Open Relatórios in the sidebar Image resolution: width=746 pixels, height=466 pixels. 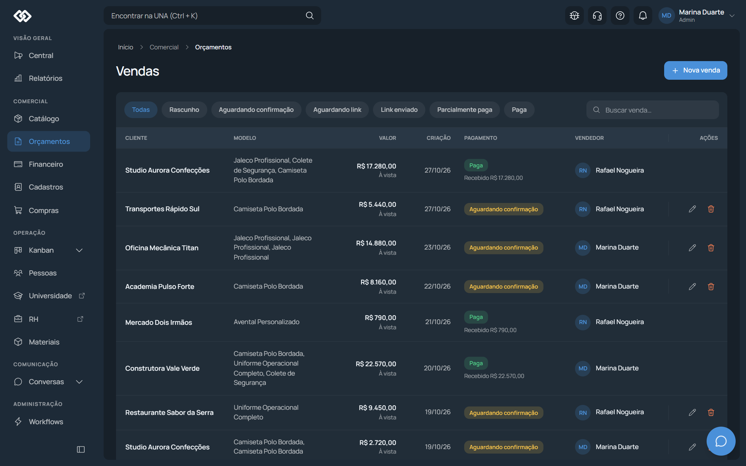tap(49, 78)
